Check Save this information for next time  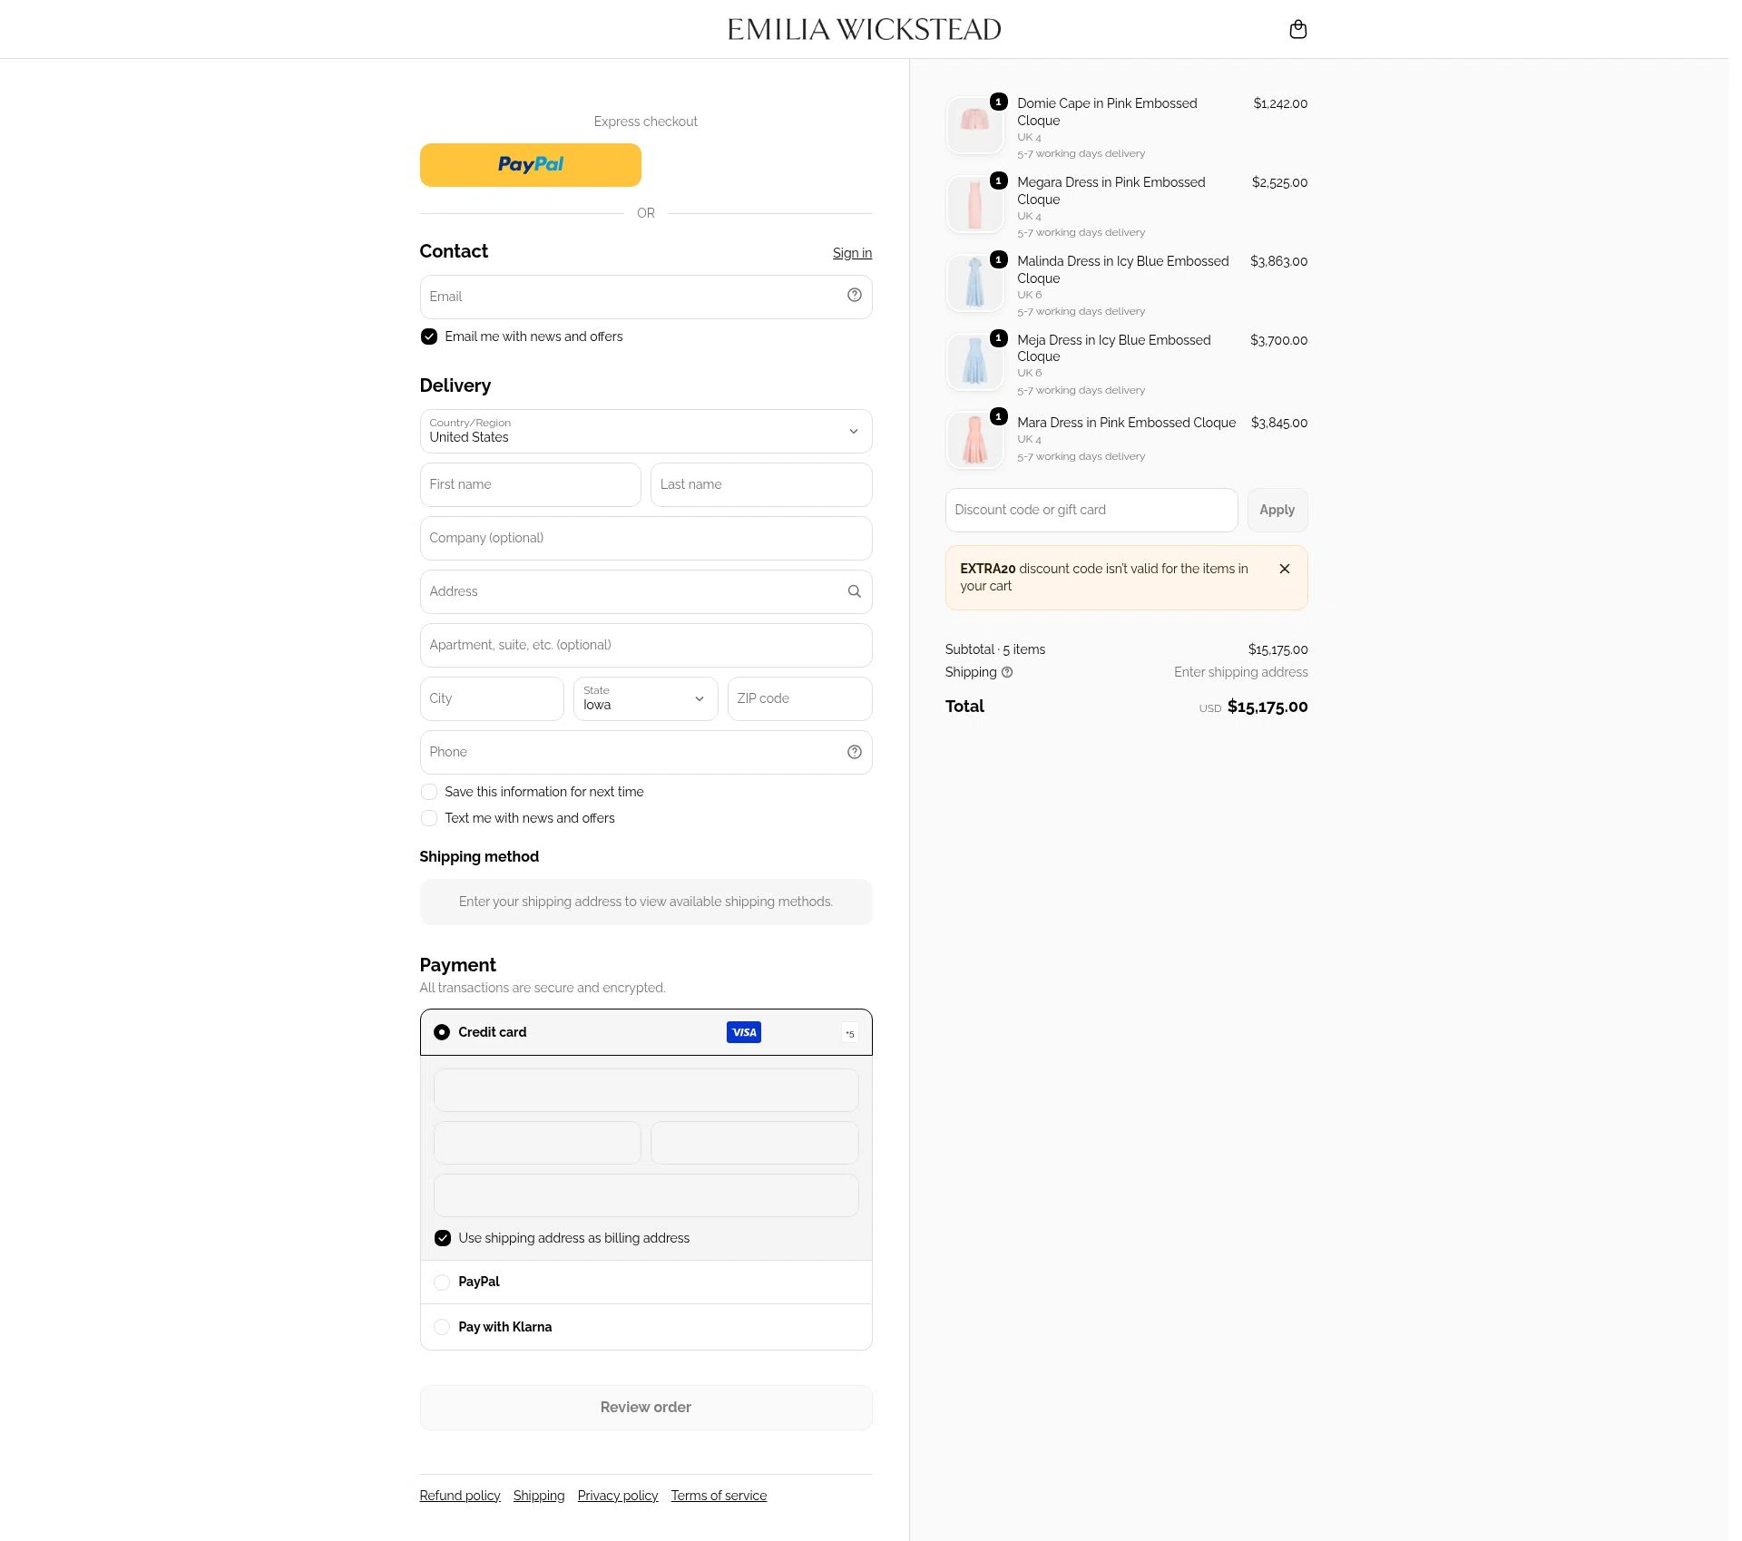coord(429,792)
